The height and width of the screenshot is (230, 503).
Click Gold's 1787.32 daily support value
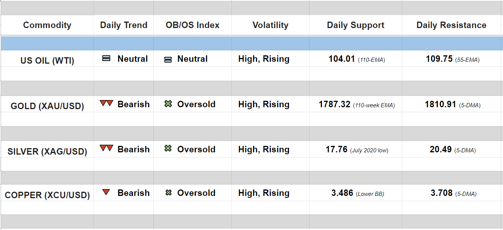334,104
